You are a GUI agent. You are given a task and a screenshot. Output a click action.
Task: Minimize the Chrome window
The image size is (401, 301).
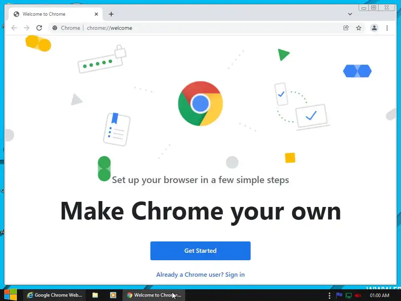pos(364,8)
